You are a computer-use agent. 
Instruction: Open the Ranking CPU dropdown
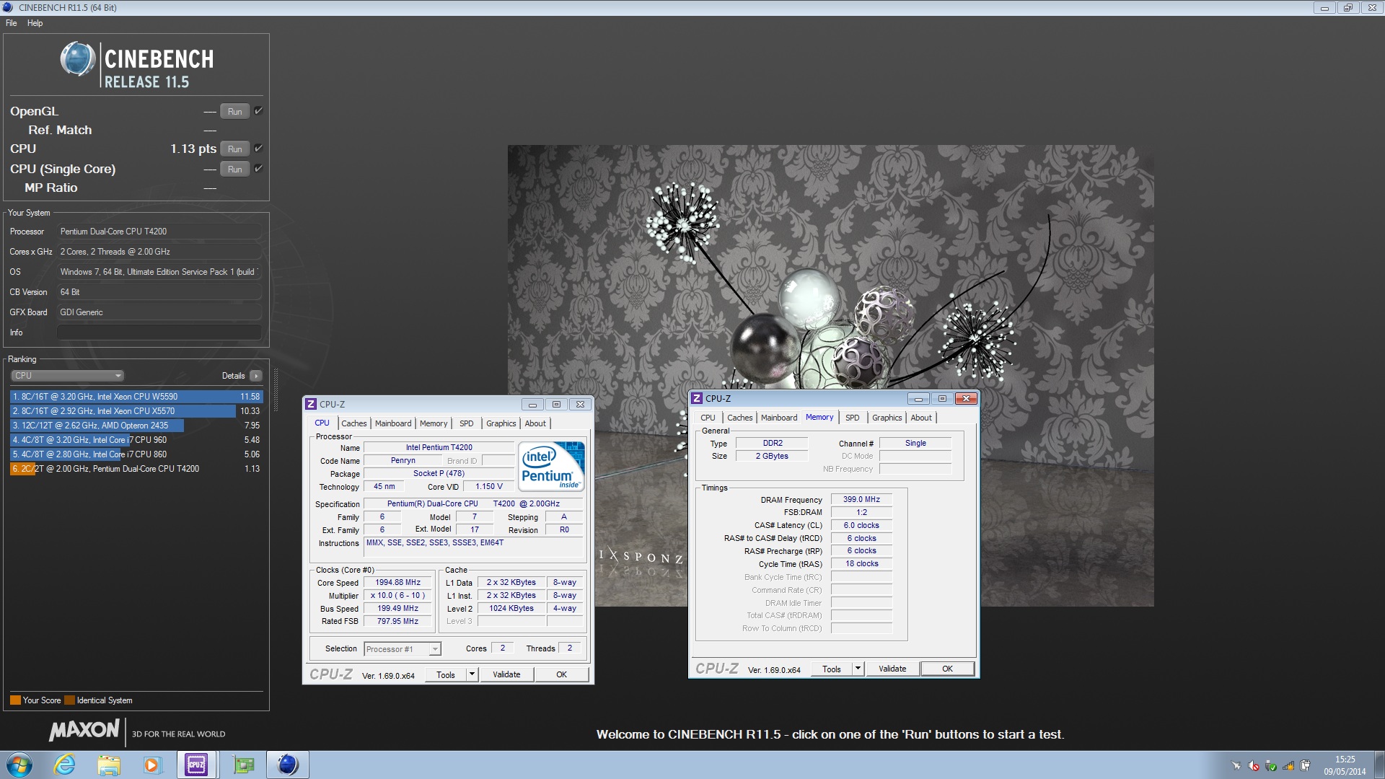tap(68, 376)
